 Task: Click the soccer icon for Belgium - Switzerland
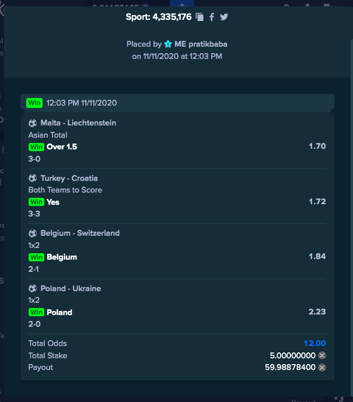[x=33, y=233]
